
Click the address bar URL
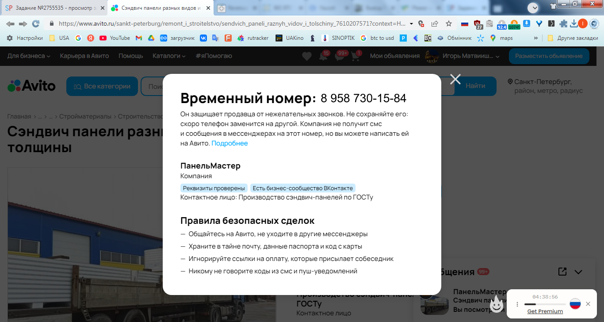232,23
